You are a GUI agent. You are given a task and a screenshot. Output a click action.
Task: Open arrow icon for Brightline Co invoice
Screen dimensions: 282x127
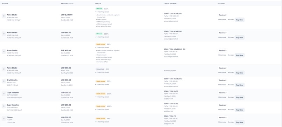3,81
